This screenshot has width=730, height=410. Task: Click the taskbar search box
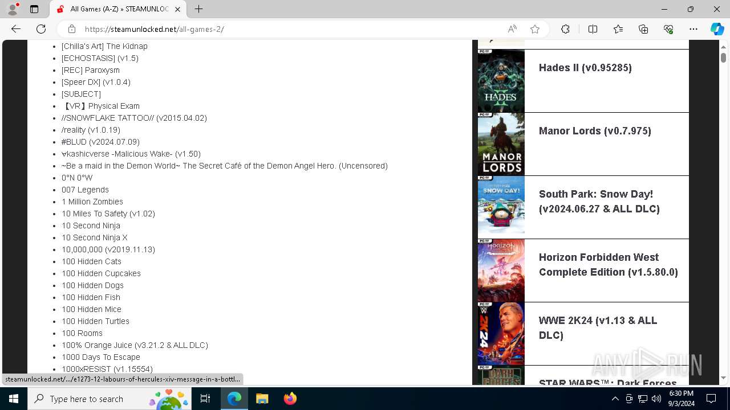(x=110, y=399)
